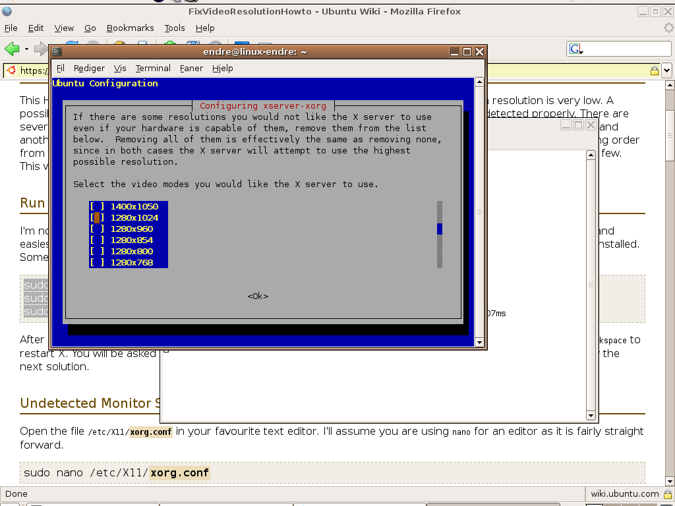Open Firefox Edit menu
Viewport: 675px width, 506px height.
[x=36, y=28]
